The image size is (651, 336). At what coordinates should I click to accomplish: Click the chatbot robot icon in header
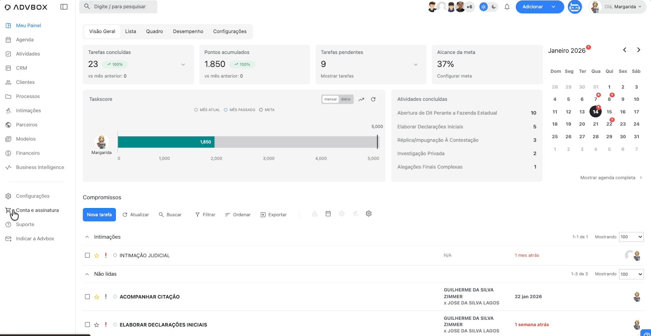(x=575, y=7)
